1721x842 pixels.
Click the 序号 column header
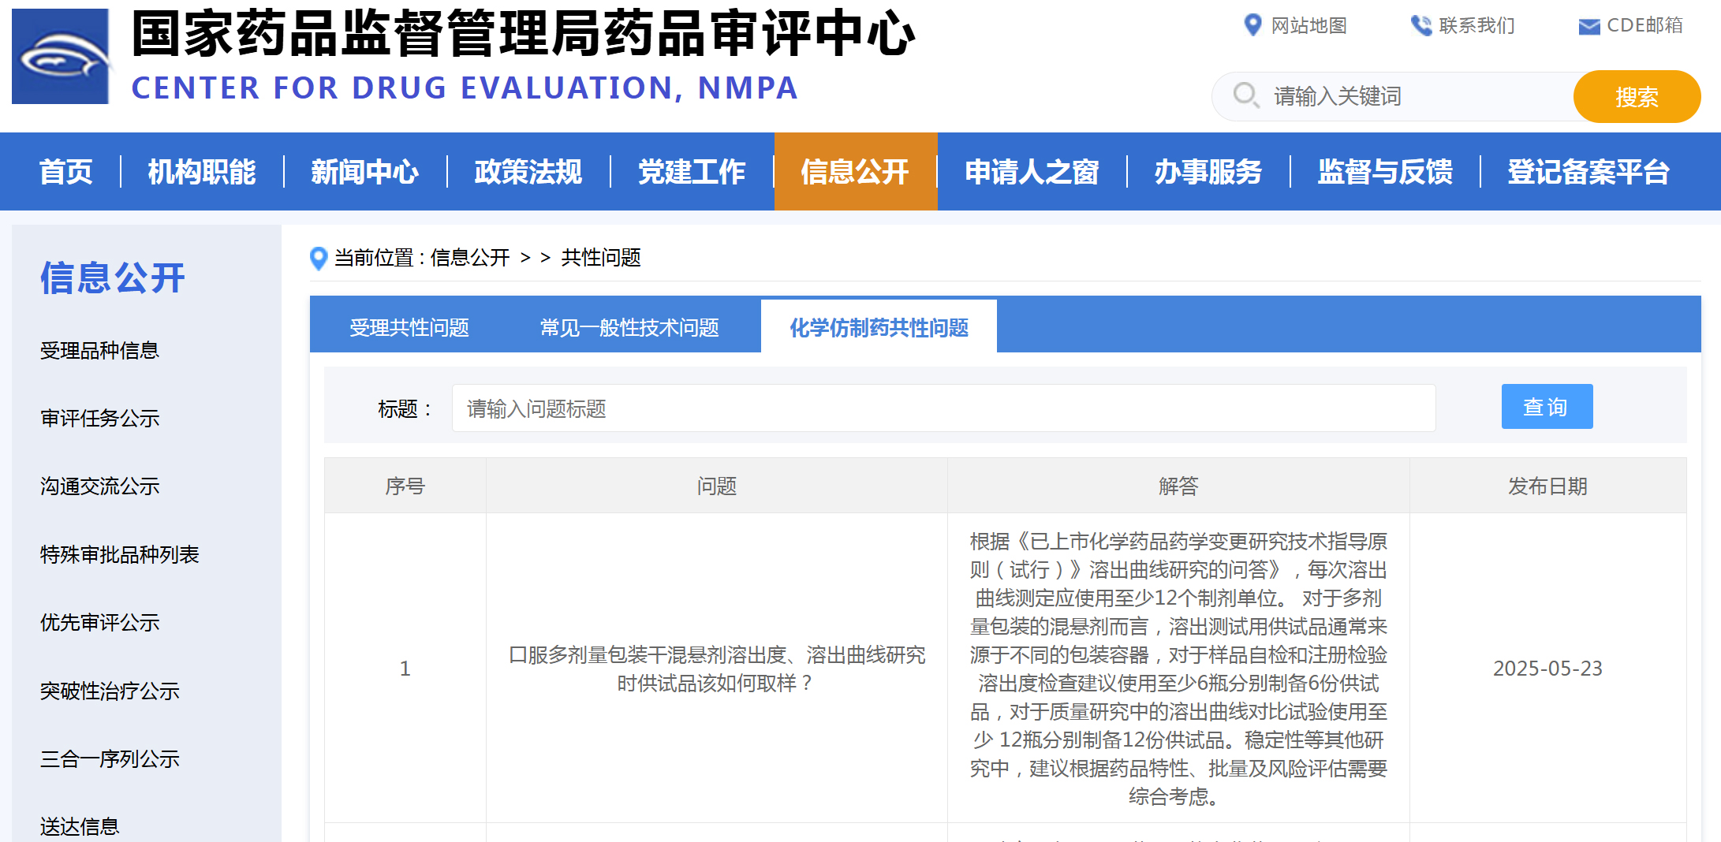(405, 486)
